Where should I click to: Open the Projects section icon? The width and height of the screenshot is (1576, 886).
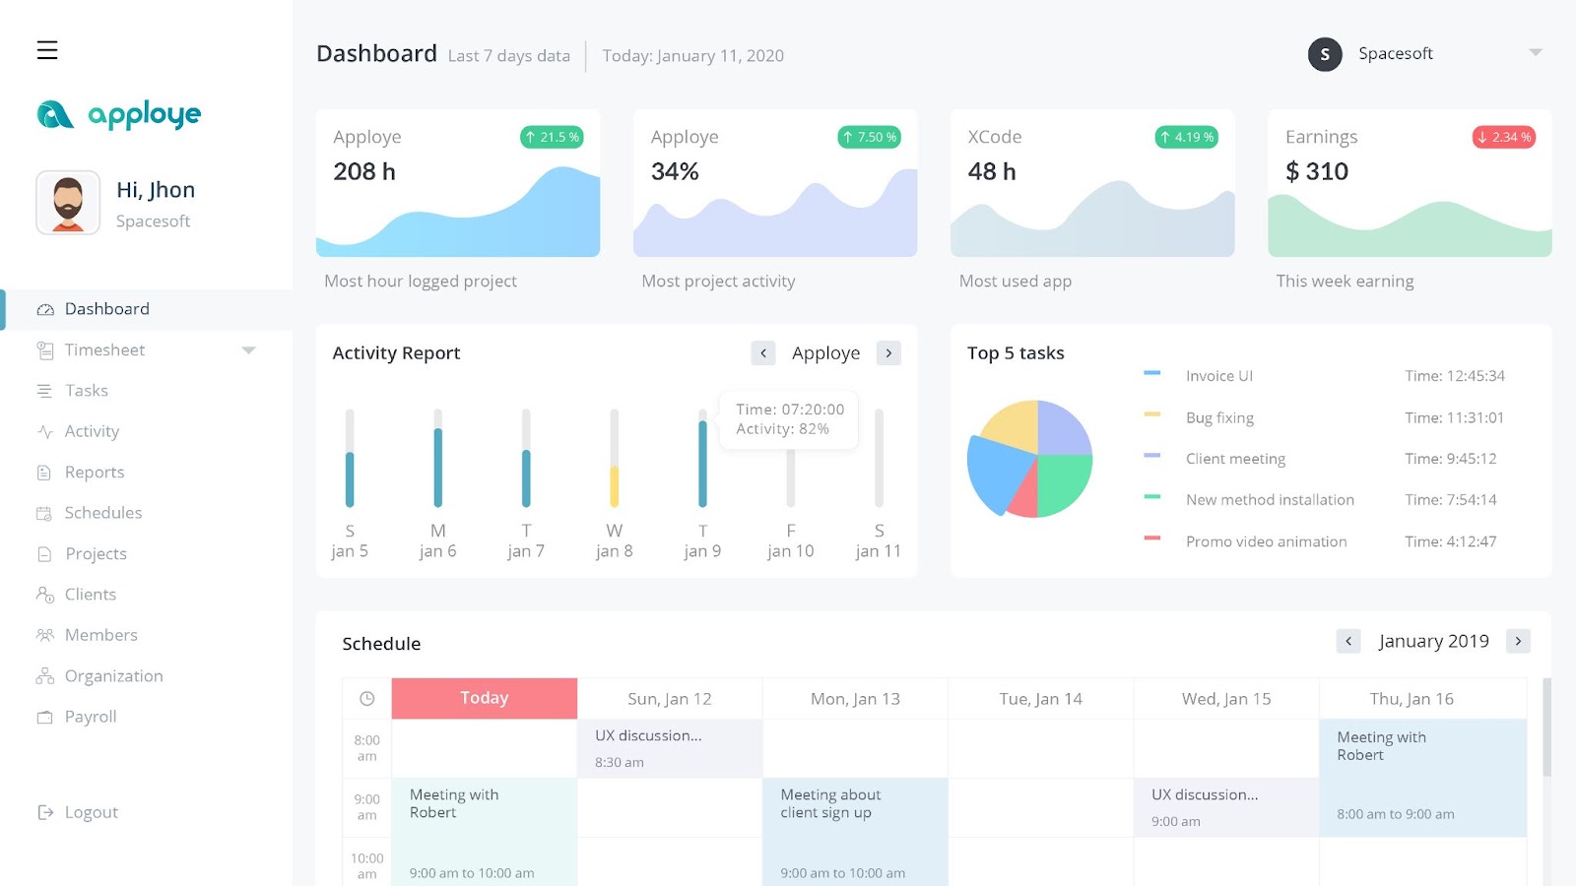(43, 553)
